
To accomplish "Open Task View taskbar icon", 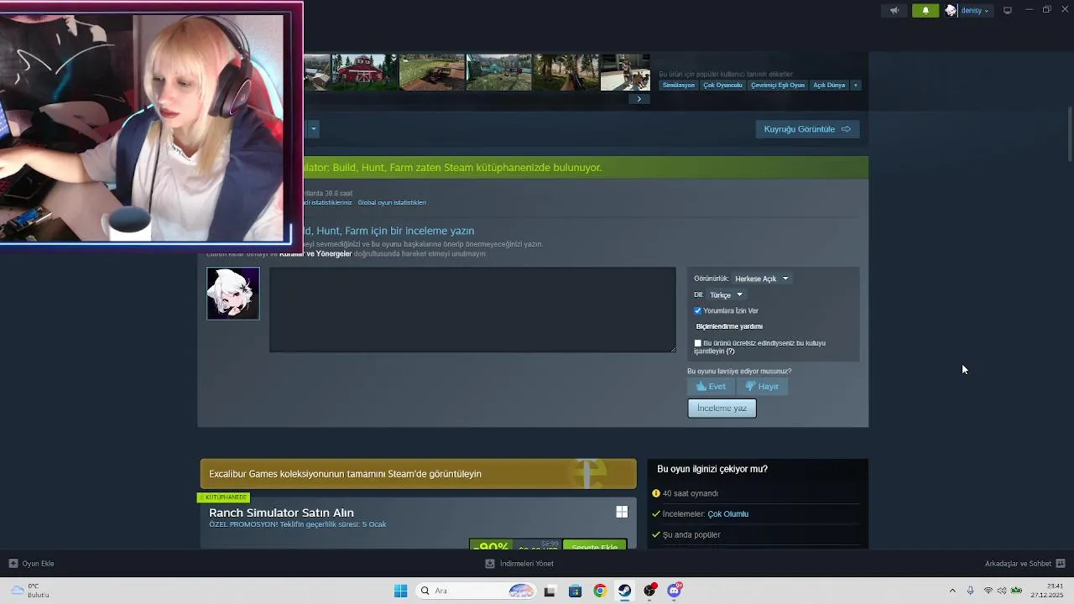I will pos(550,591).
